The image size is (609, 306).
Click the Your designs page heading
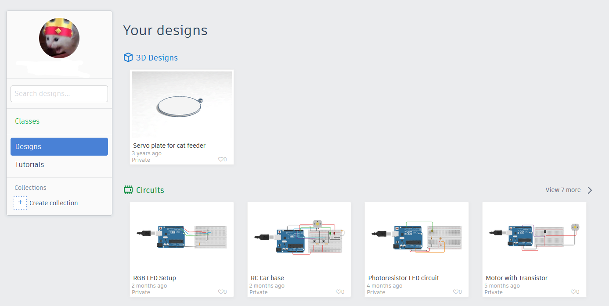(x=165, y=30)
